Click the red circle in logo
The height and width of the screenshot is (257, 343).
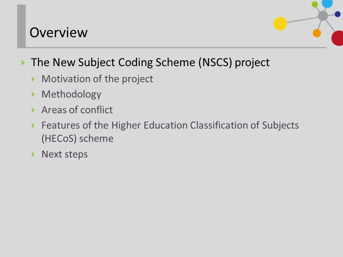point(338,38)
